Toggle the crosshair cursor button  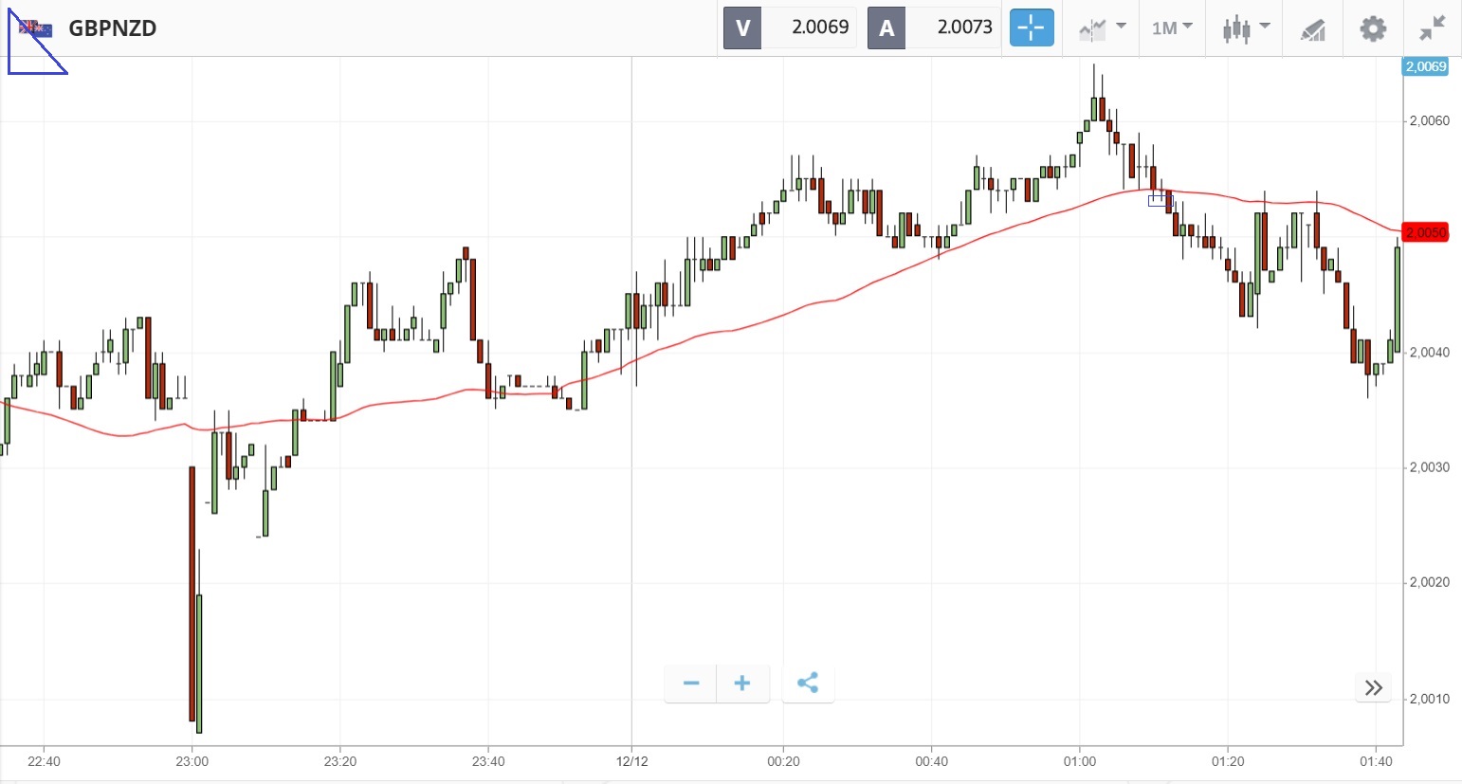(x=1031, y=28)
